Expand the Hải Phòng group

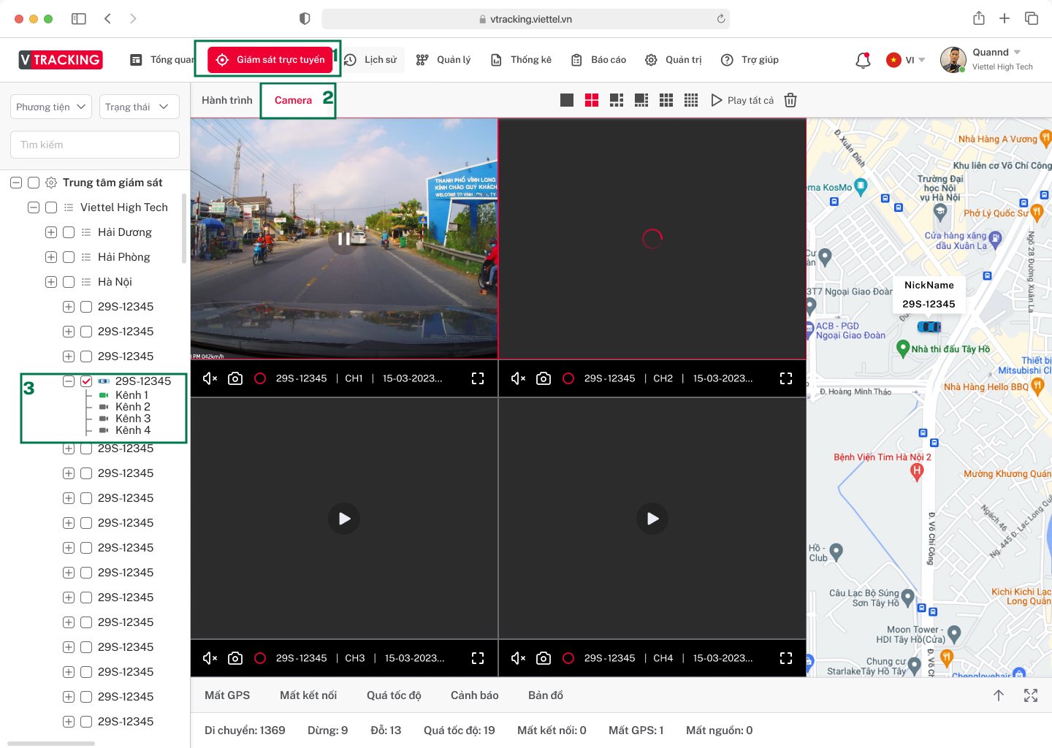(x=51, y=257)
